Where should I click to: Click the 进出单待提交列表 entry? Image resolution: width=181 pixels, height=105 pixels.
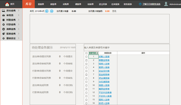[x=42, y=56]
